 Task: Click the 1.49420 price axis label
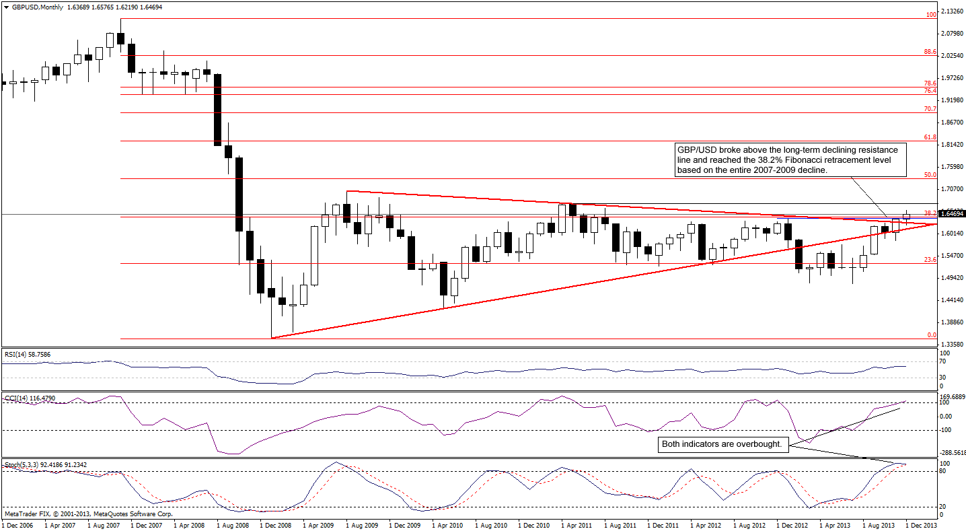point(952,278)
